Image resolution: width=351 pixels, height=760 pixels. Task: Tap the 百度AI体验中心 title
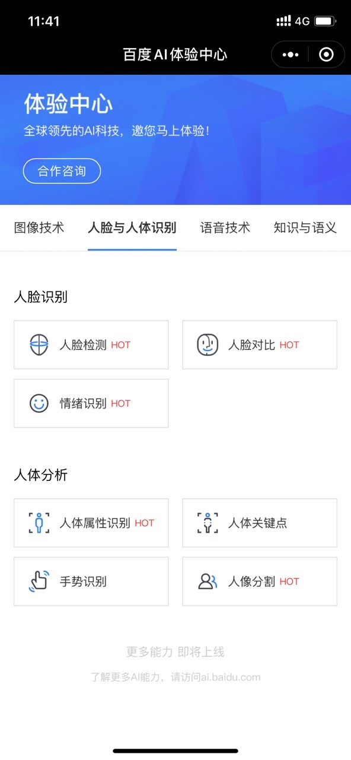[x=175, y=55]
